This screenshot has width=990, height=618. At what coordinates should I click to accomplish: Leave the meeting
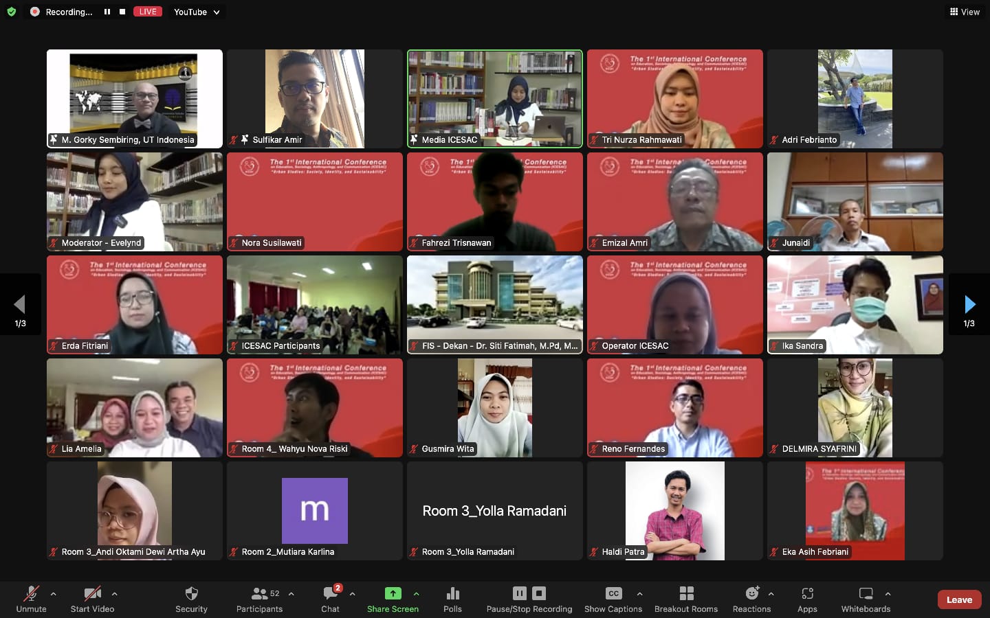point(959,599)
